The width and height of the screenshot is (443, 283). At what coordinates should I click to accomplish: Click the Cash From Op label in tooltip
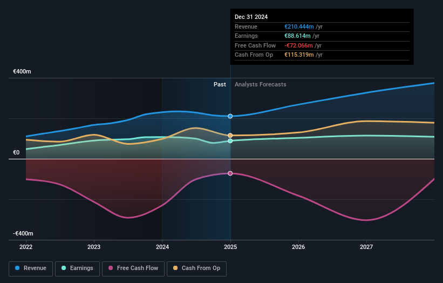pyautogui.click(x=254, y=55)
